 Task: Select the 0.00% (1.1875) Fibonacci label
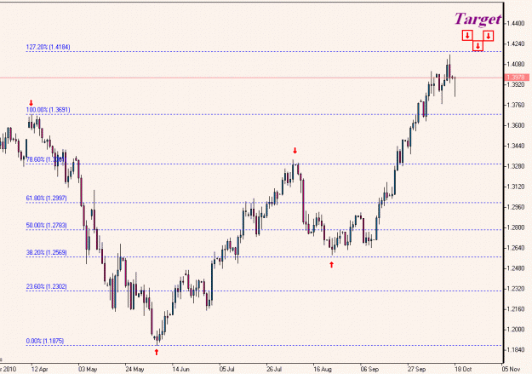45,341
